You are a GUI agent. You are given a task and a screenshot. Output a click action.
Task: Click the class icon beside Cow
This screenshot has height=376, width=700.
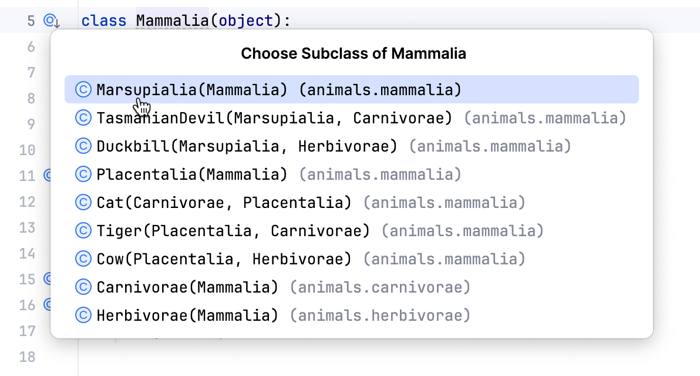point(83,259)
